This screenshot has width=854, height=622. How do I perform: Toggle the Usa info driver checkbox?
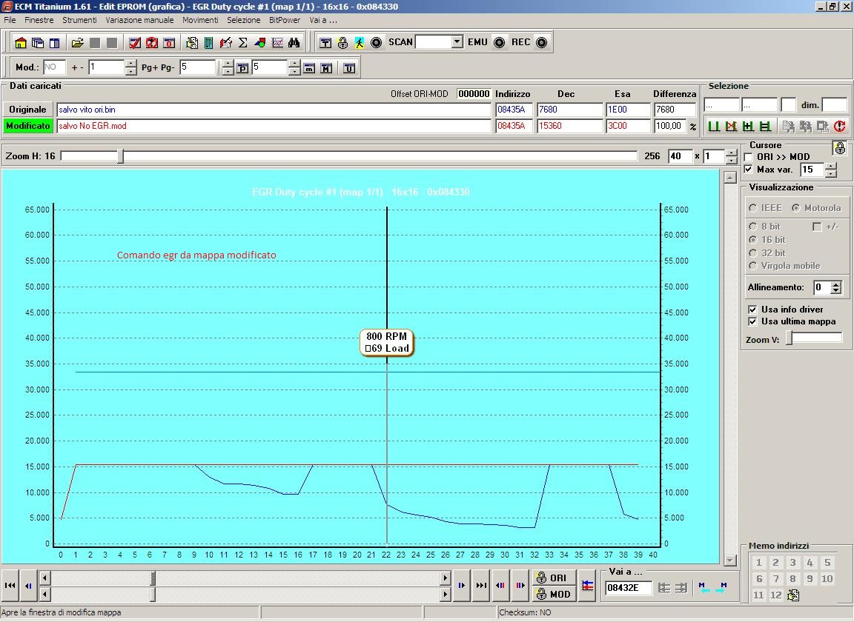752,309
